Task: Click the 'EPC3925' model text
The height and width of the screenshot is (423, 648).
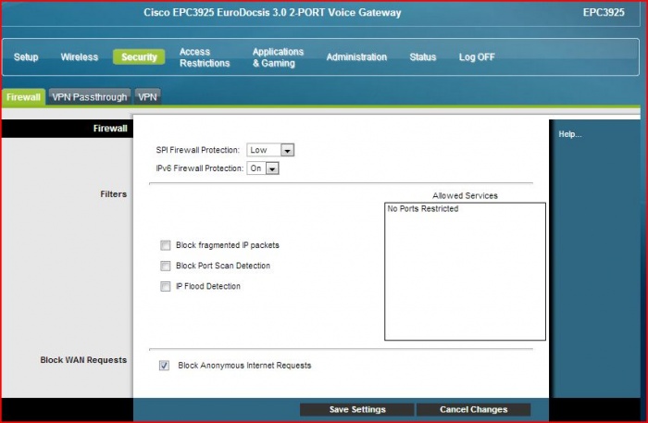Action: point(604,12)
